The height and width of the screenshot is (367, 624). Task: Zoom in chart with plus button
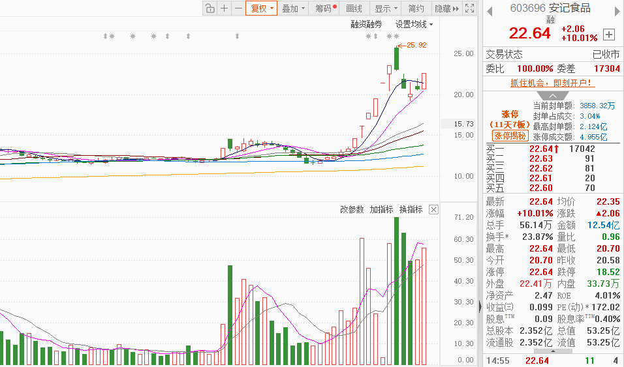pyautogui.click(x=225, y=8)
